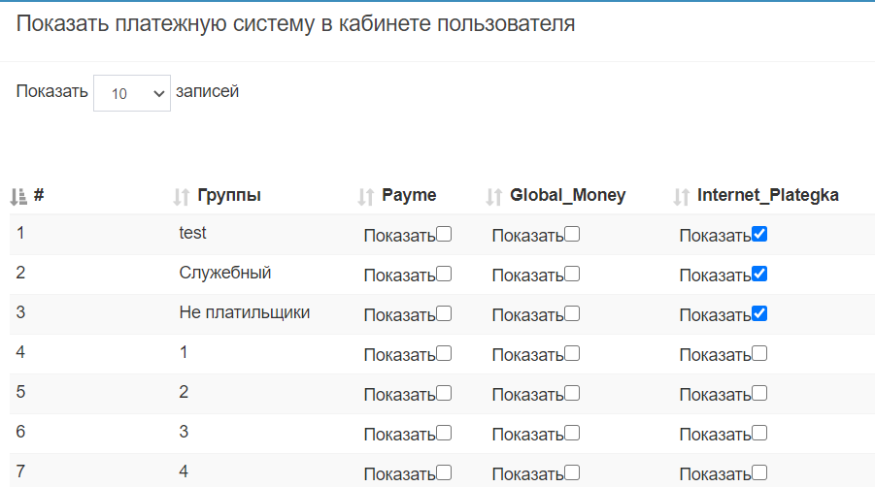Open the records-per-page dropdown showing 10
The height and width of the screenshot is (487, 875).
click(x=132, y=93)
